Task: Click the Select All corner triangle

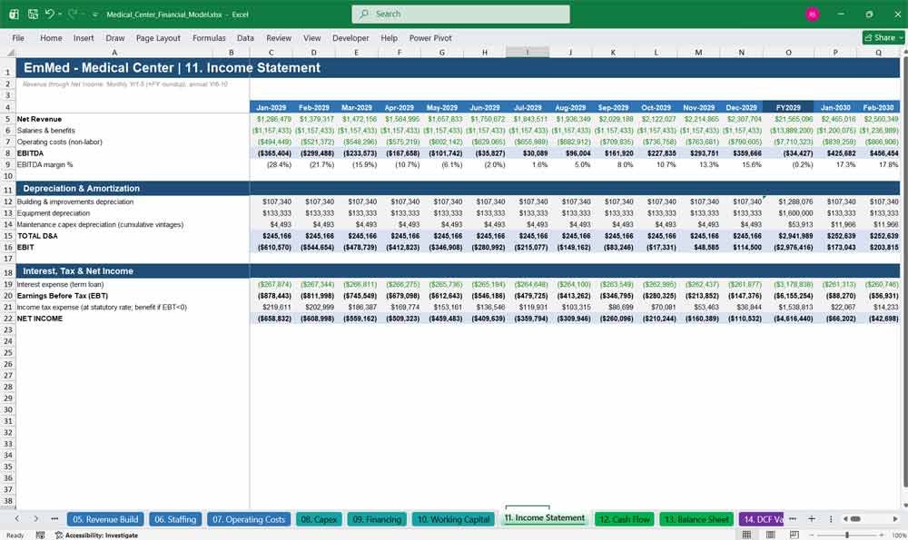Action: 10,52
